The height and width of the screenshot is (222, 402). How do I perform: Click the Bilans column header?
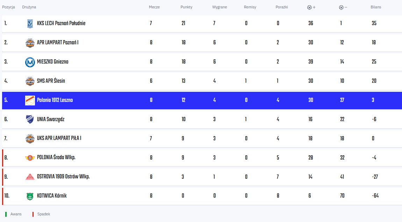[375, 7]
